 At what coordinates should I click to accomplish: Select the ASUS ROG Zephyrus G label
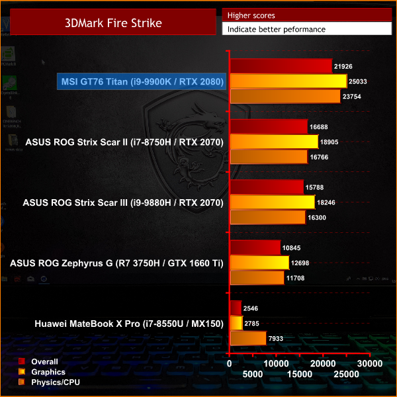point(116,263)
